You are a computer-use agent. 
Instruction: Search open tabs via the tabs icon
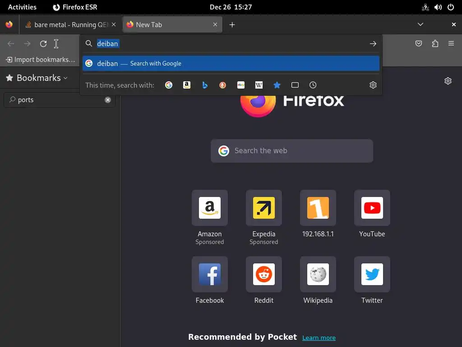tap(295, 85)
